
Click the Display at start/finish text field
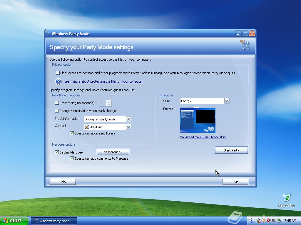coord(105,119)
